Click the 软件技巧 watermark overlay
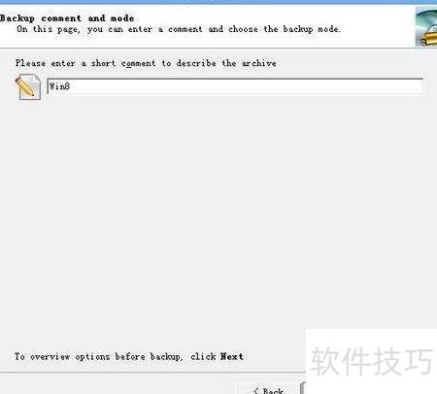 371,361
